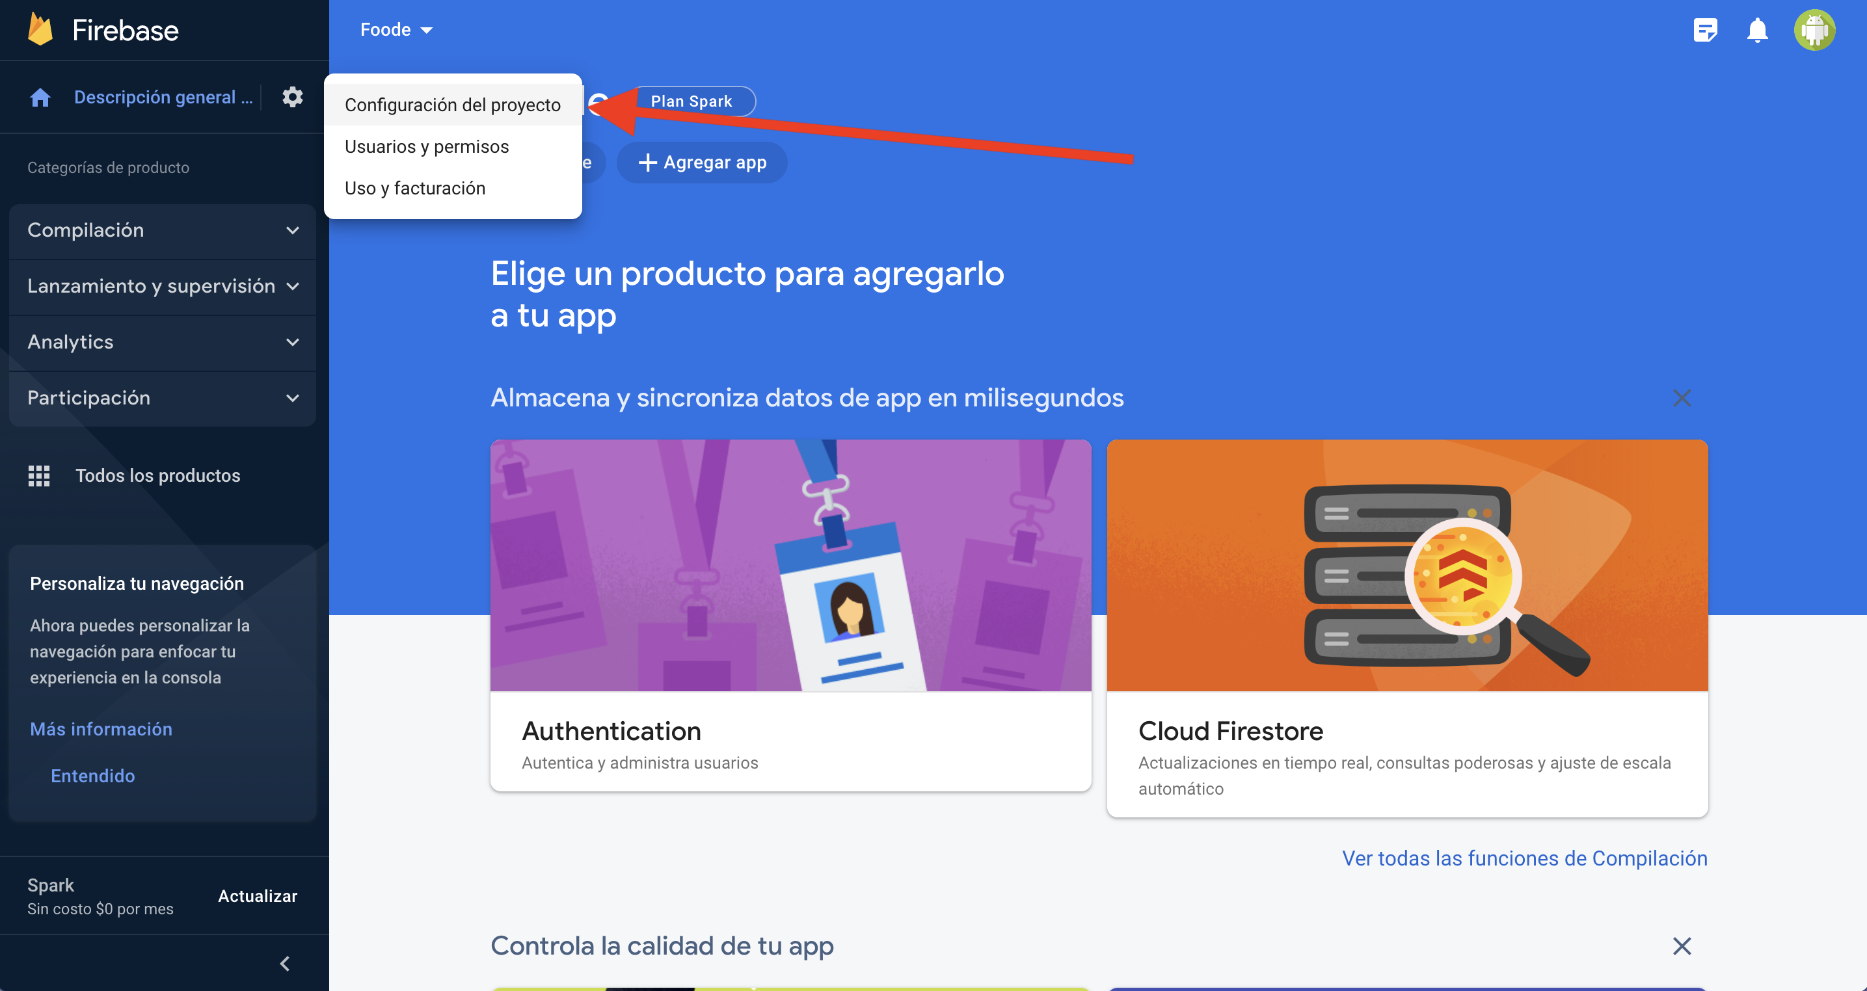Click Personaliza tu navegación heading
1867x991 pixels.
tap(136, 583)
